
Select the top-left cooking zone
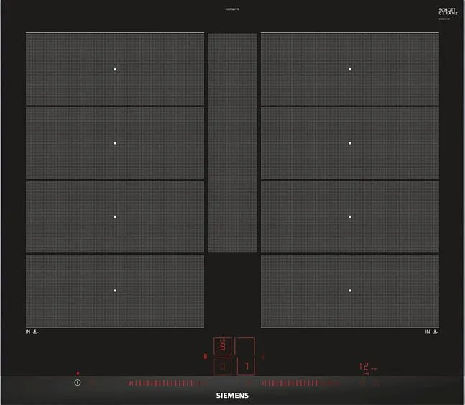pos(115,69)
